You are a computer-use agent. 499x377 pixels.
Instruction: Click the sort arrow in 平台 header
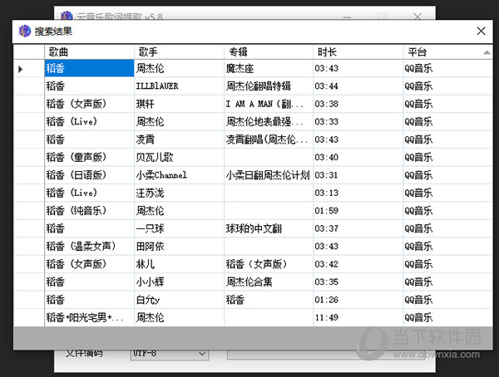[x=487, y=52]
